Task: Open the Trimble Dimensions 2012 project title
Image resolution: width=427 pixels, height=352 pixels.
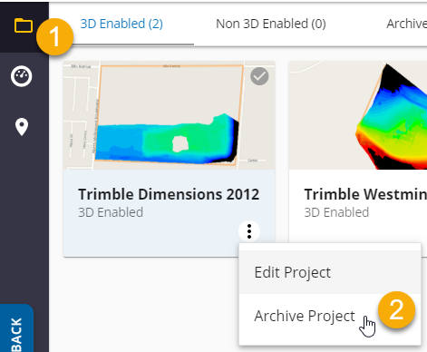Action: click(x=169, y=194)
